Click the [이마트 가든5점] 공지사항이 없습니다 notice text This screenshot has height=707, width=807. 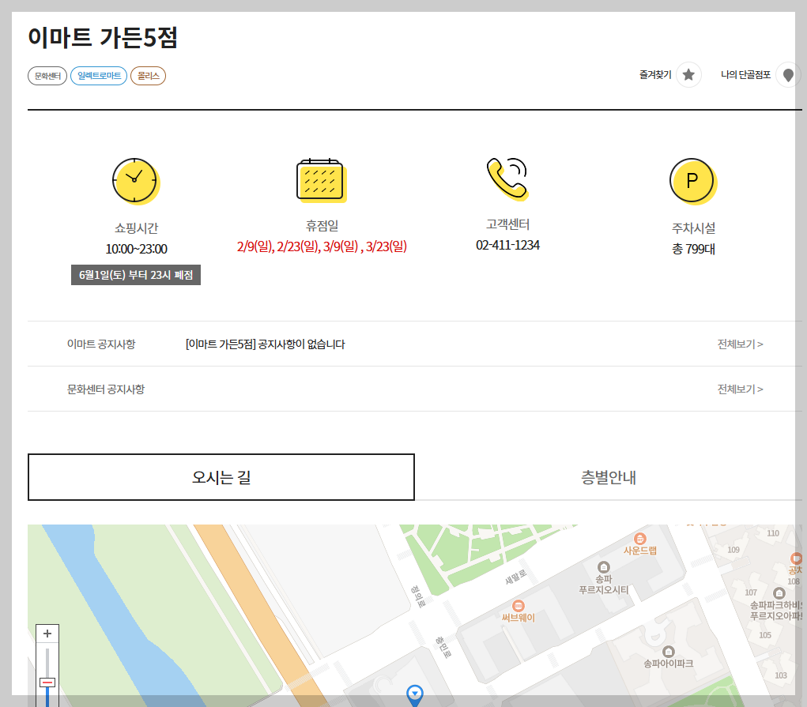265,344
